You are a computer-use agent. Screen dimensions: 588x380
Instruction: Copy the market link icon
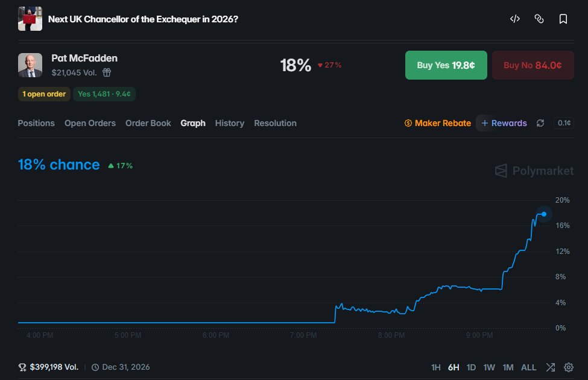(x=539, y=19)
